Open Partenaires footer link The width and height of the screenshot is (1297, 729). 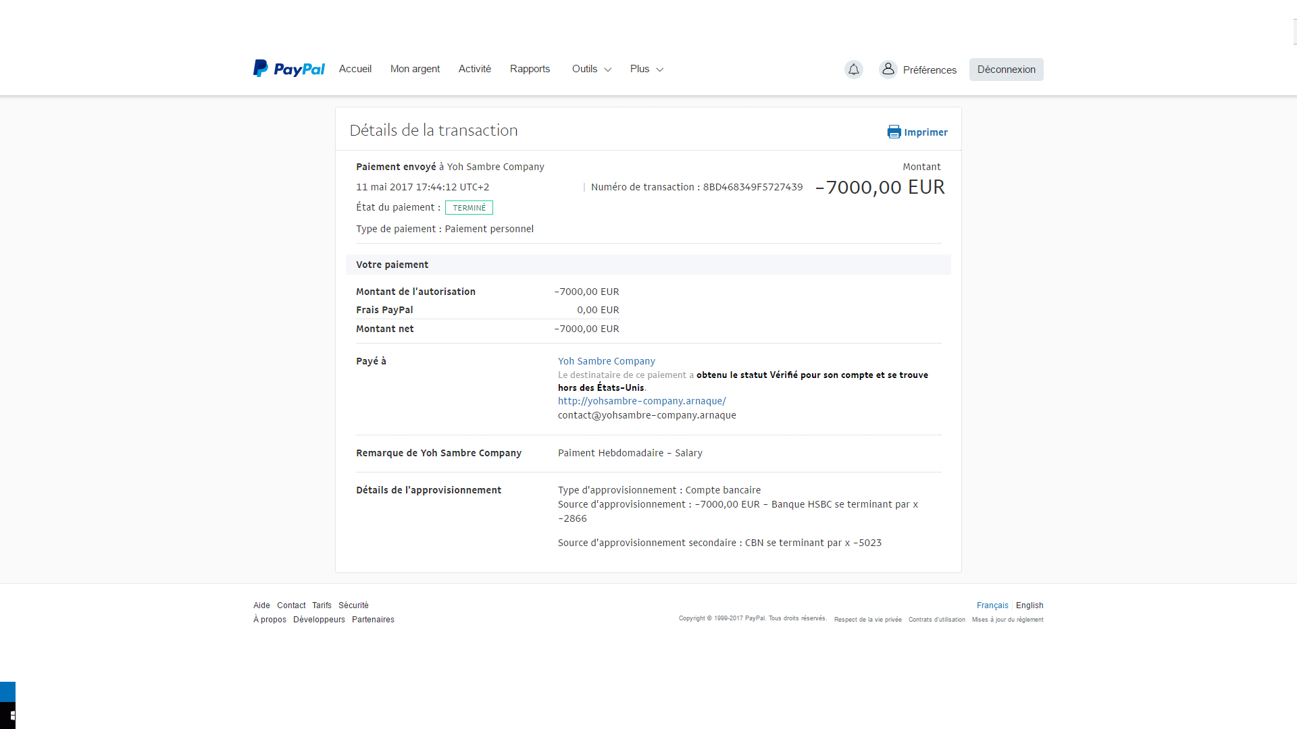click(x=373, y=620)
